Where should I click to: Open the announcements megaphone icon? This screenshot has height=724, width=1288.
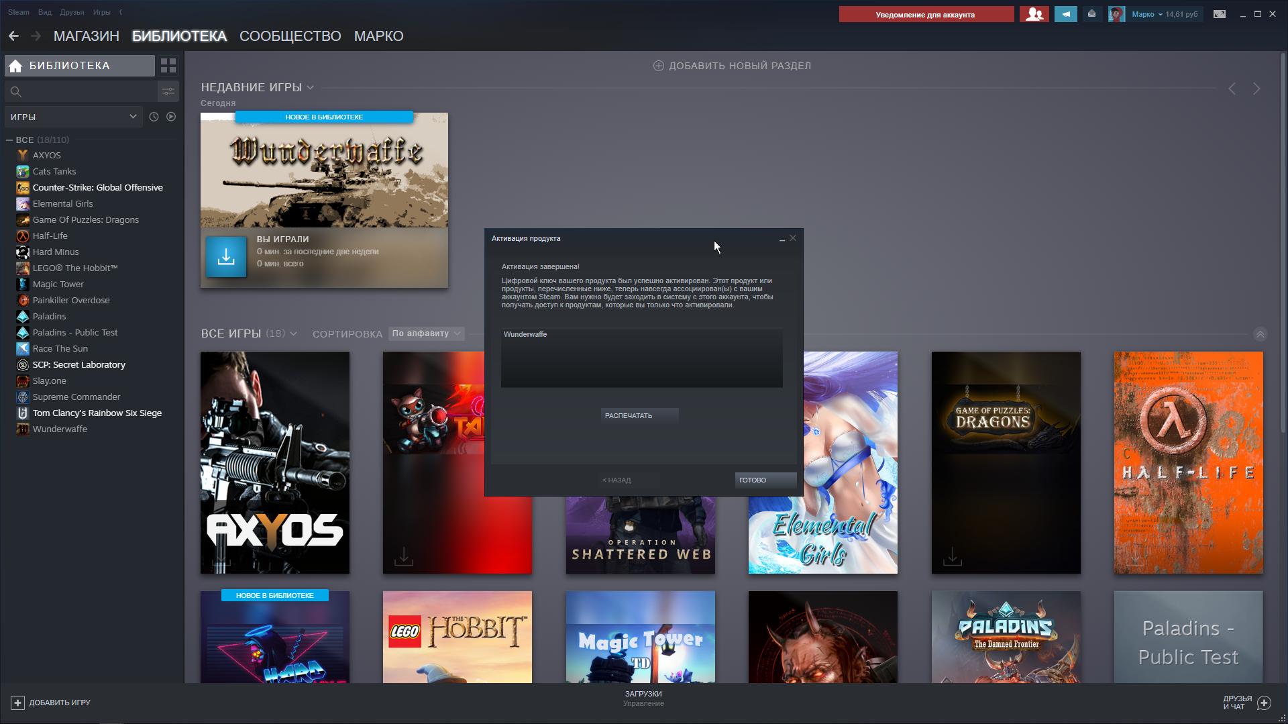point(1065,14)
